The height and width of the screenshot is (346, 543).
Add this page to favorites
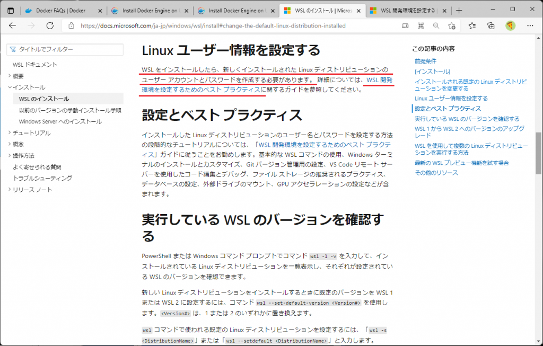pos(452,25)
